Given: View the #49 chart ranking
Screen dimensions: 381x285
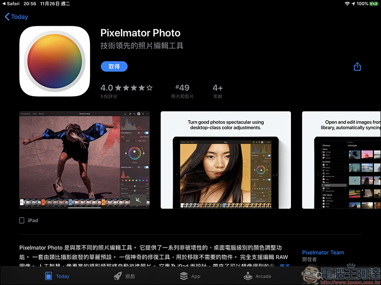Looking at the screenshot, I should coord(182,88).
